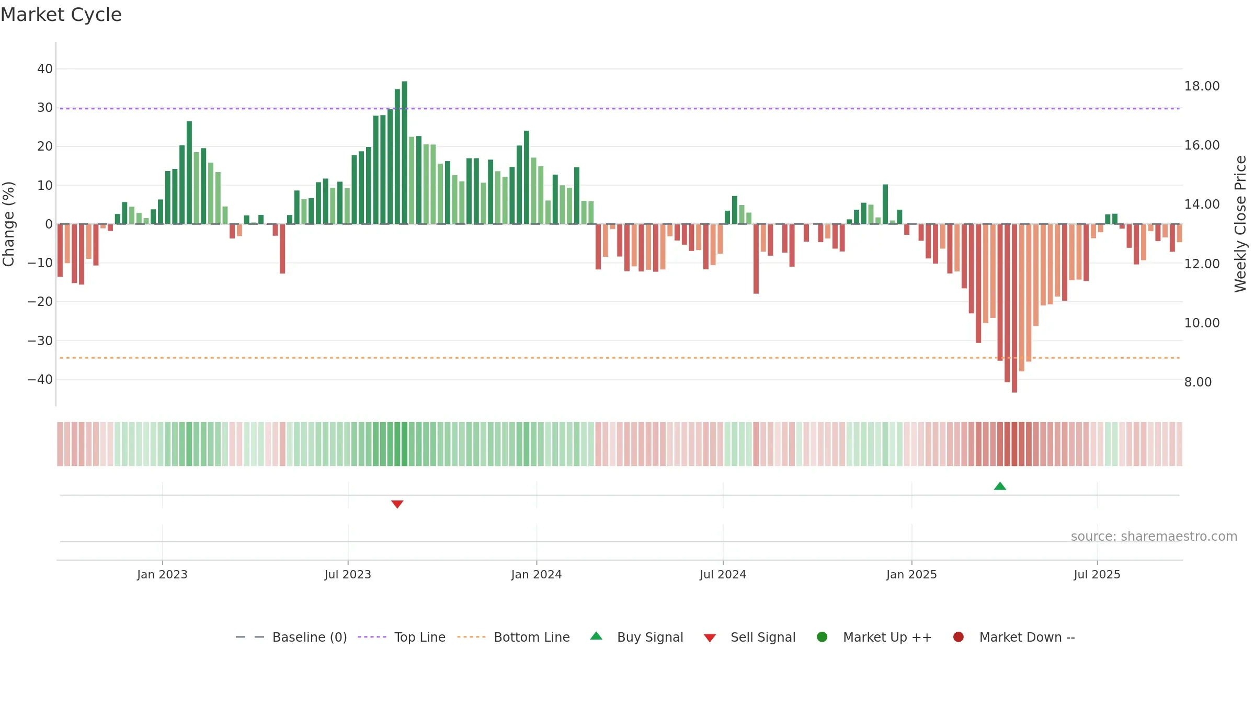The image size is (1255, 706).
Task: Click the Market Cycle chart title
Action: click(x=61, y=15)
